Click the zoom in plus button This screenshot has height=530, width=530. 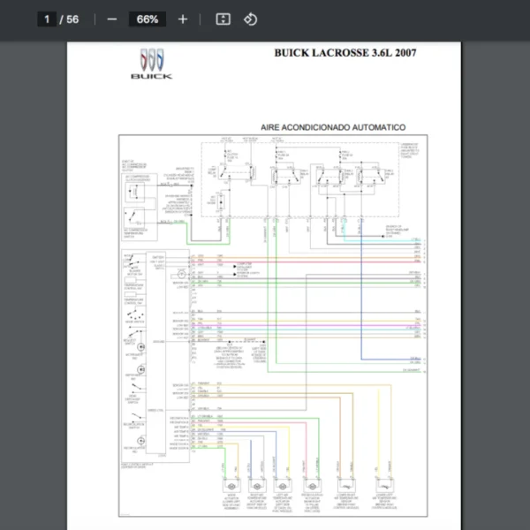tap(183, 19)
